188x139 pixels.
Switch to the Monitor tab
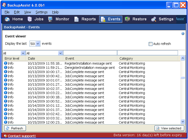coord(59,19)
